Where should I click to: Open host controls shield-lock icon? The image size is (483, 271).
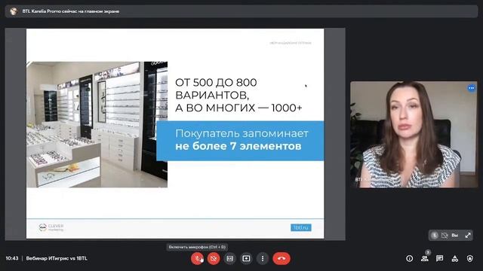click(469, 258)
